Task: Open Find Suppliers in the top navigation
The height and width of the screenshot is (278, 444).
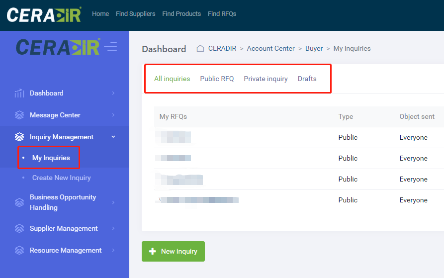Action: pyautogui.click(x=136, y=13)
